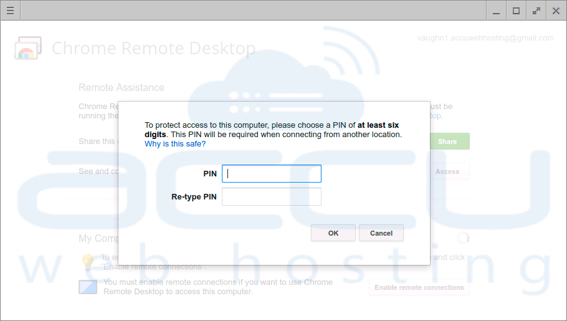Click the Remote Assistance heading

121,88
